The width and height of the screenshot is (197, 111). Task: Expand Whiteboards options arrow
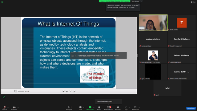pos(139,107)
